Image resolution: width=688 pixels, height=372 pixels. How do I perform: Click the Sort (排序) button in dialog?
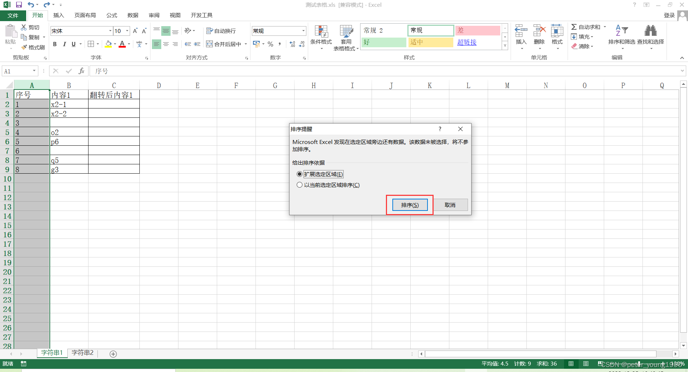click(410, 205)
